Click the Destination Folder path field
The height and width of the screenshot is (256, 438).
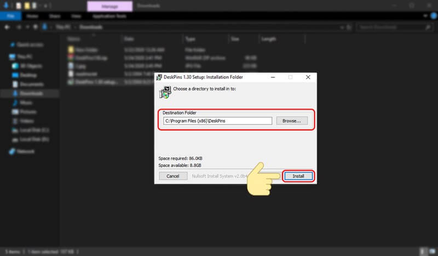click(217, 121)
